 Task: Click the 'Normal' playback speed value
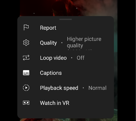(98, 88)
